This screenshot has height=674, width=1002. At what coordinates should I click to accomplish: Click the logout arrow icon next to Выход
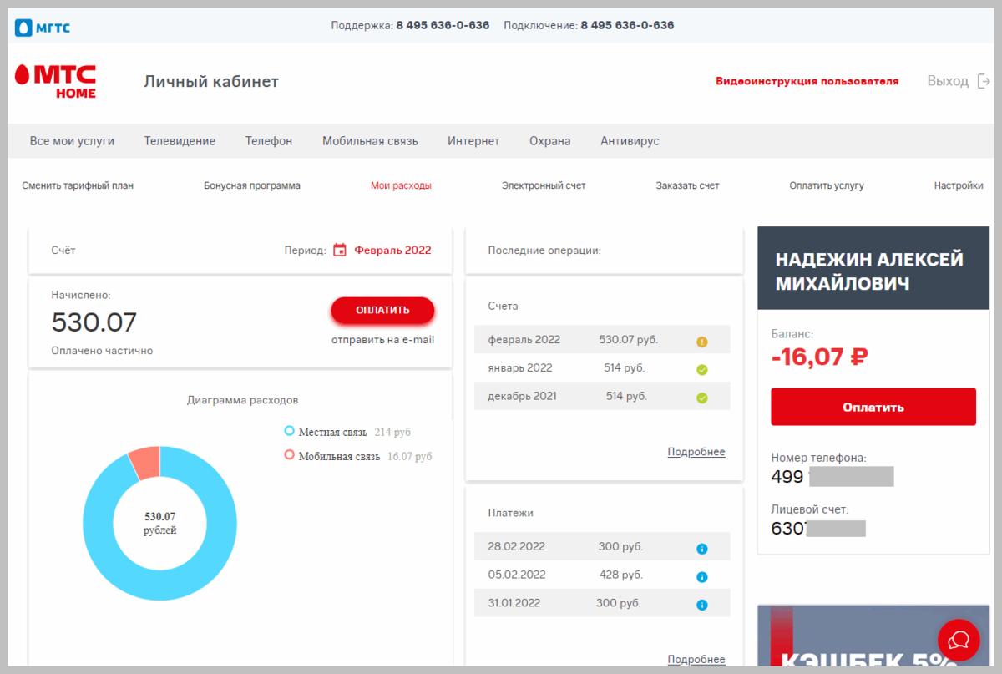[x=984, y=81]
